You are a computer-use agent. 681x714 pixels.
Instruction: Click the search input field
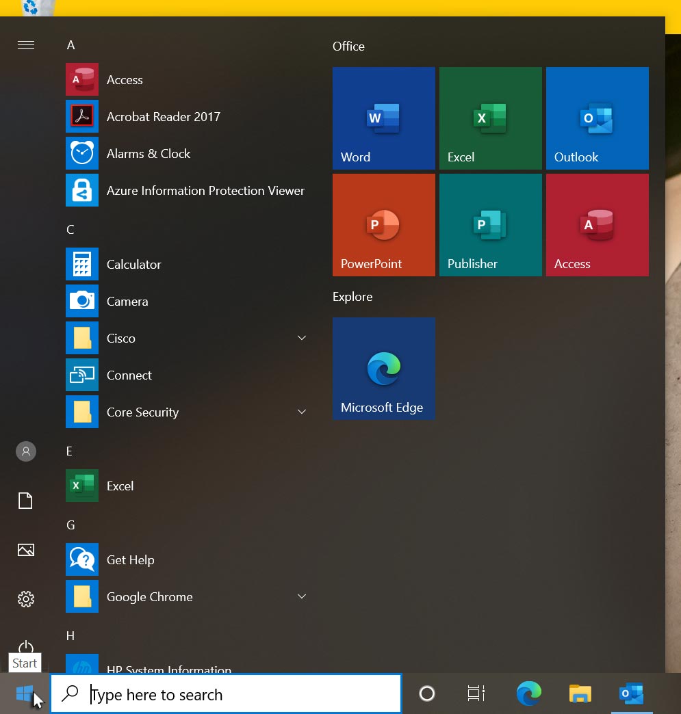pyautogui.click(x=226, y=693)
